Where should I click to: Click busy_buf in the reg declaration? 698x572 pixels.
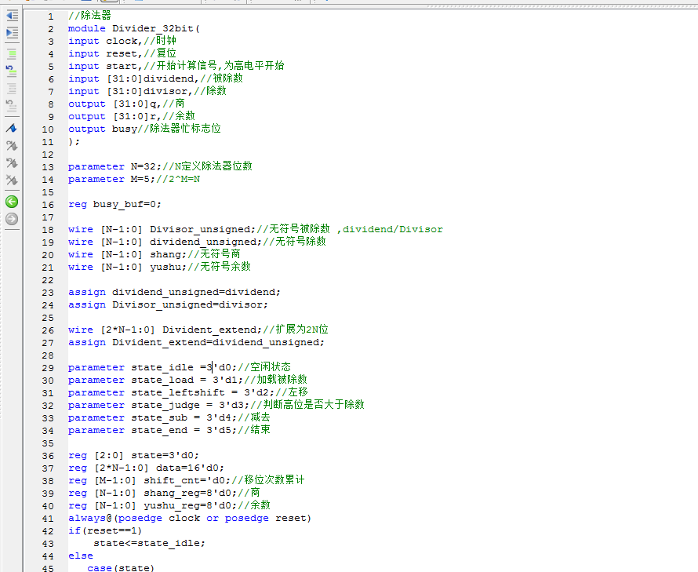point(118,204)
